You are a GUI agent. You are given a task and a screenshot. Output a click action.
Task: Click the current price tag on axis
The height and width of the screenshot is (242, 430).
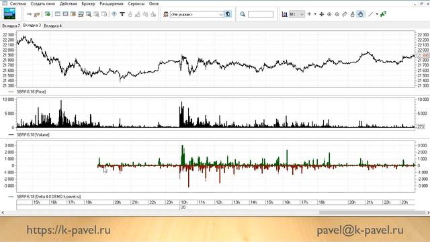(x=423, y=55)
